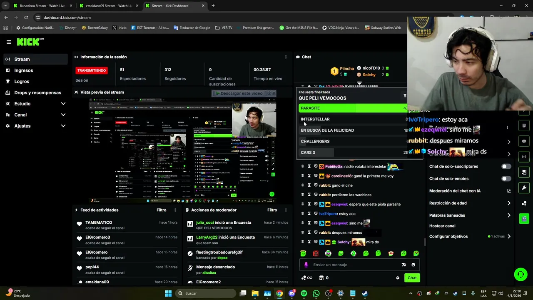Viewport: 533px width, 300px height.
Task: Open Configurar objetivos arrow
Action: 509,236
